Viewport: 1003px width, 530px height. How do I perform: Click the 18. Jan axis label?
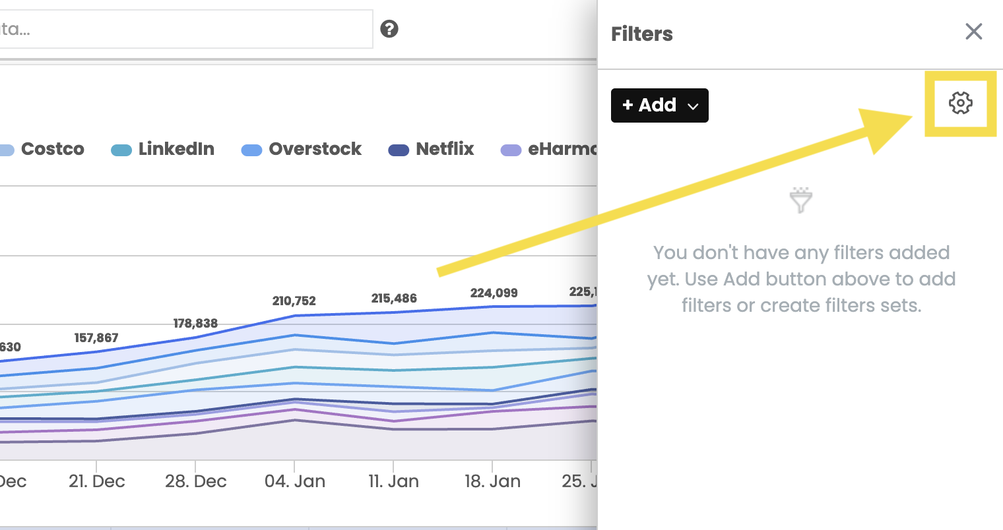492,481
